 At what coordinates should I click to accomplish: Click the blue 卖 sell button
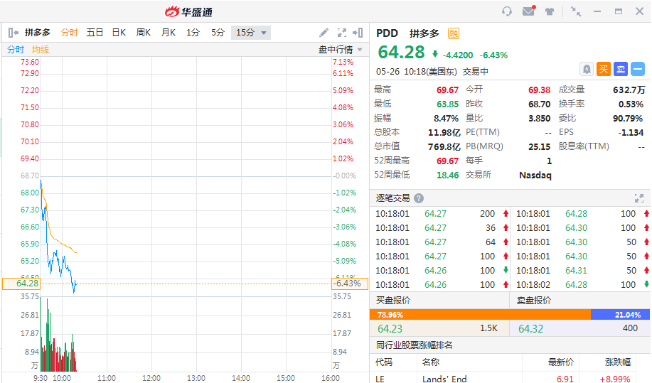621,69
